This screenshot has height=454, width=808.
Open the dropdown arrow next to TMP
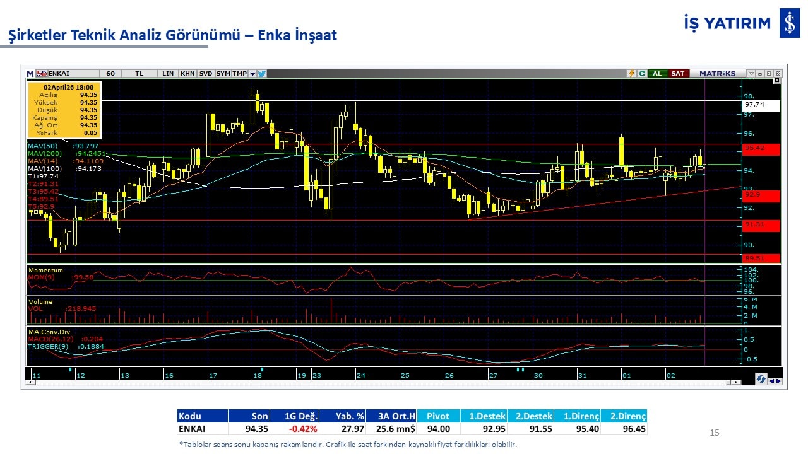coord(252,73)
